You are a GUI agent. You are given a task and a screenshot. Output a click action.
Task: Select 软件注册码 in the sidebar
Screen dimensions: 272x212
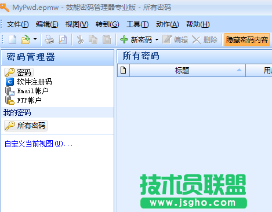[28, 82]
